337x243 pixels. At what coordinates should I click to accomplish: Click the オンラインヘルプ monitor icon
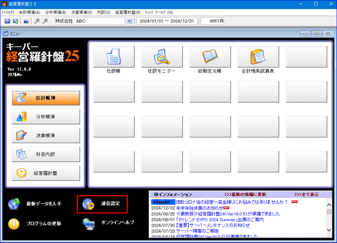[x=89, y=224]
